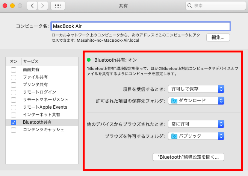Go back with the left arrow button
The height and width of the screenshot is (176, 248).
[32, 6]
